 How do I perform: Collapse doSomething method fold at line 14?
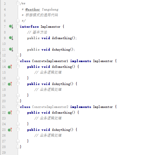18,67
